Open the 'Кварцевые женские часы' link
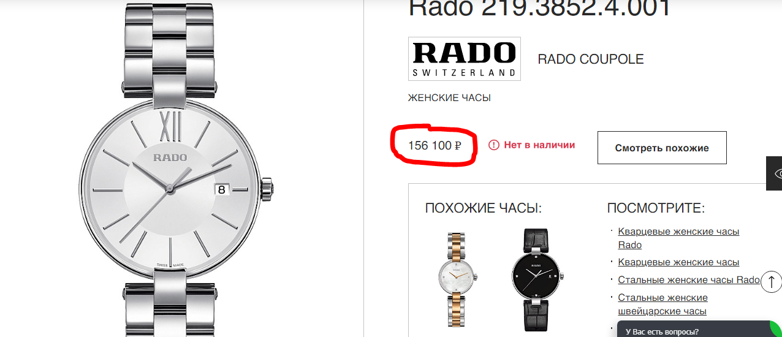 (678, 262)
